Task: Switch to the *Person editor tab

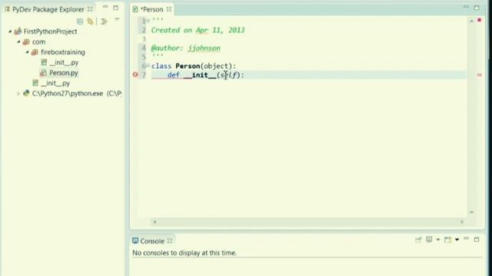Action: tap(151, 9)
